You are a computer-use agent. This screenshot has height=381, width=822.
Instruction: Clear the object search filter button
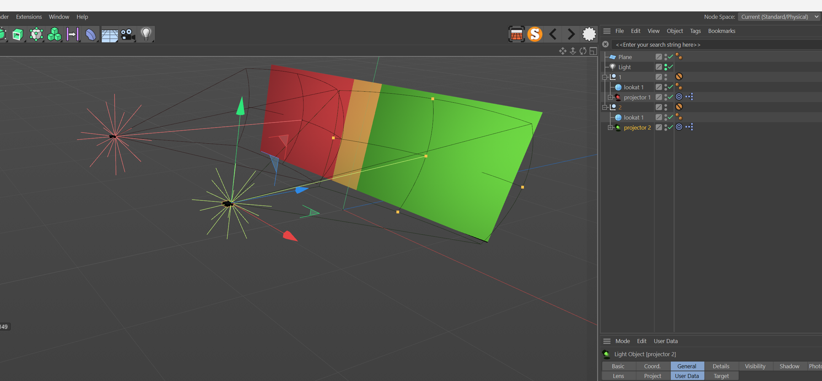606,44
